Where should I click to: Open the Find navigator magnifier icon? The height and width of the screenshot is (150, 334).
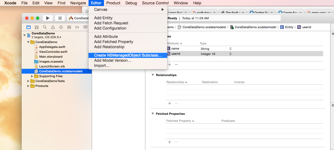pos(45,27)
